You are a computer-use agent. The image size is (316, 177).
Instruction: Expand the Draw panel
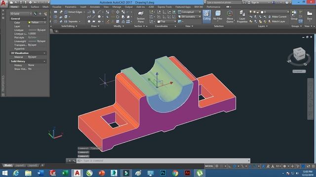click(95, 26)
